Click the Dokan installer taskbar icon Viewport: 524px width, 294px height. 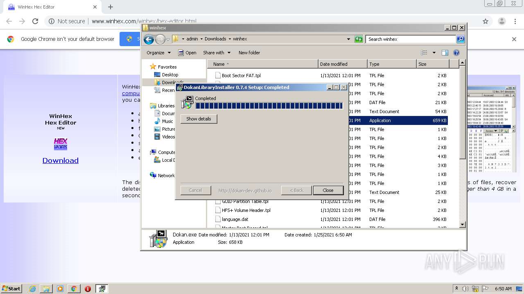(x=102, y=289)
